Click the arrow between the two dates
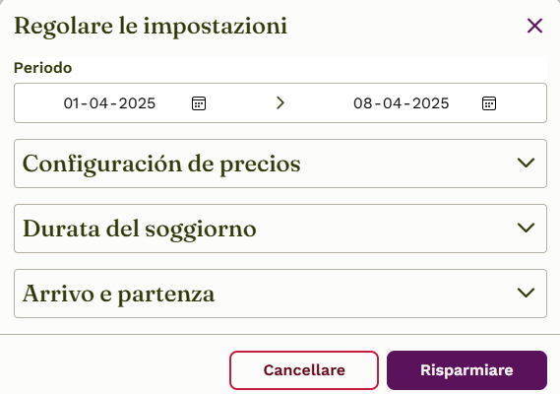Screen dimensions: 560x394 (x=280, y=103)
